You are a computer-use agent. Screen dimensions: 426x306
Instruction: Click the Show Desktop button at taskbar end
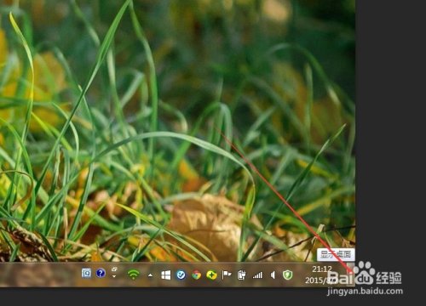tap(351, 275)
